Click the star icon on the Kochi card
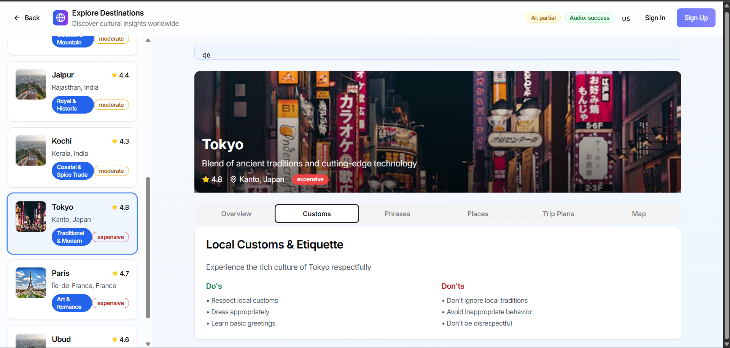The height and width of the screenshot is (348, 730). [x=115, y=141]
